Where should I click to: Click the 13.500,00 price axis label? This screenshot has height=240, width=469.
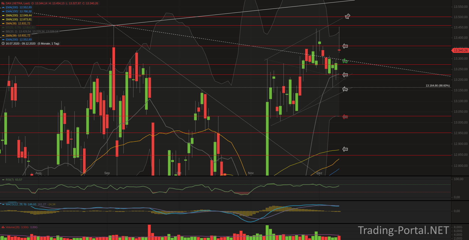[461, 17]
